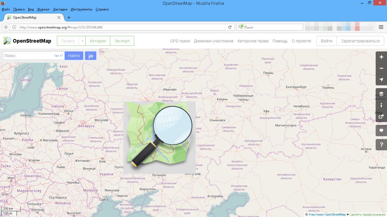Image resolution: width=387 pixels, height=217 pixels.
Task: Click the Пермь city label
Action: pyautogui.click(x=268, y=73)
